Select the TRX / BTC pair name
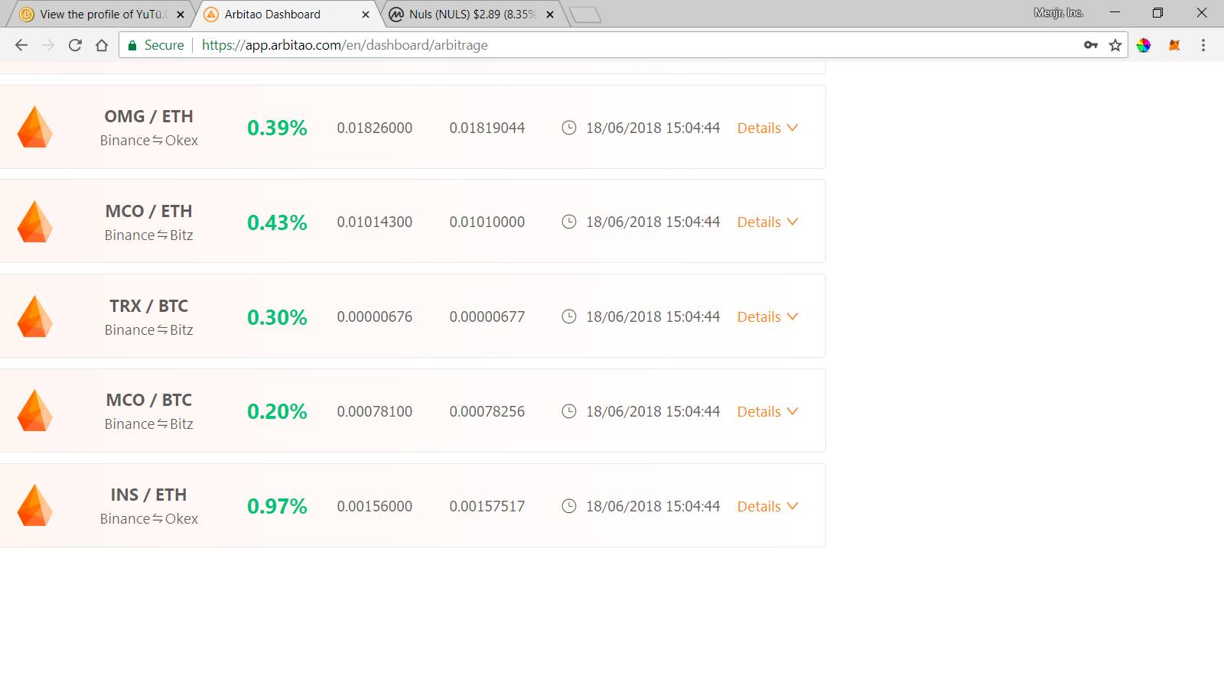1224x688 pixels. click(x=149, y=306)
